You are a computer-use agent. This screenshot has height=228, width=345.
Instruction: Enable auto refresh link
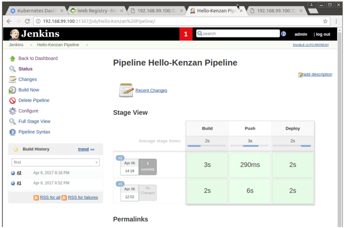tap(310, 45)
